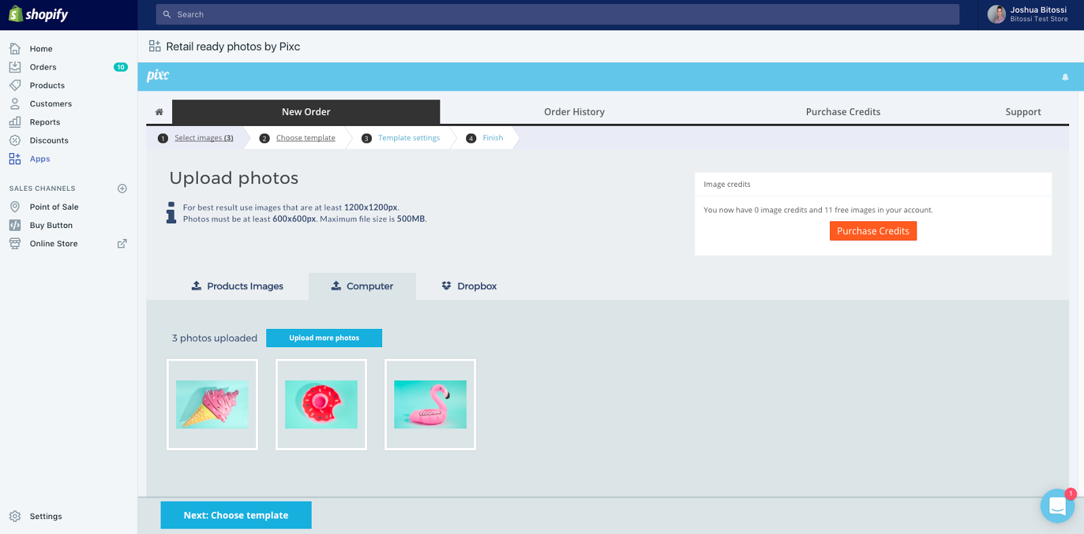Click the Pixc home icon tab
1084x534 pixels.
click(x=159, y=112)
